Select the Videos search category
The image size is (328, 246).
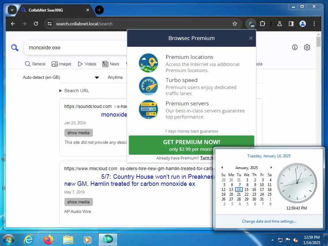click(x=87, y=64)
